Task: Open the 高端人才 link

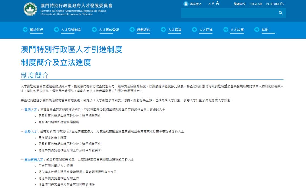Action: click(x=30, y=110)
